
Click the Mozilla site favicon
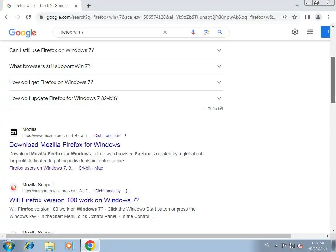click(x=14, y=132)
